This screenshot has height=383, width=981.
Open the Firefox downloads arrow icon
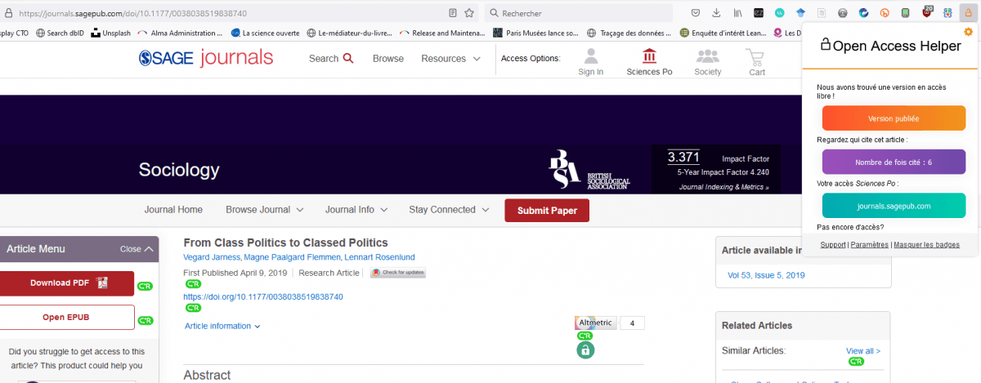(x=716, y=13)
